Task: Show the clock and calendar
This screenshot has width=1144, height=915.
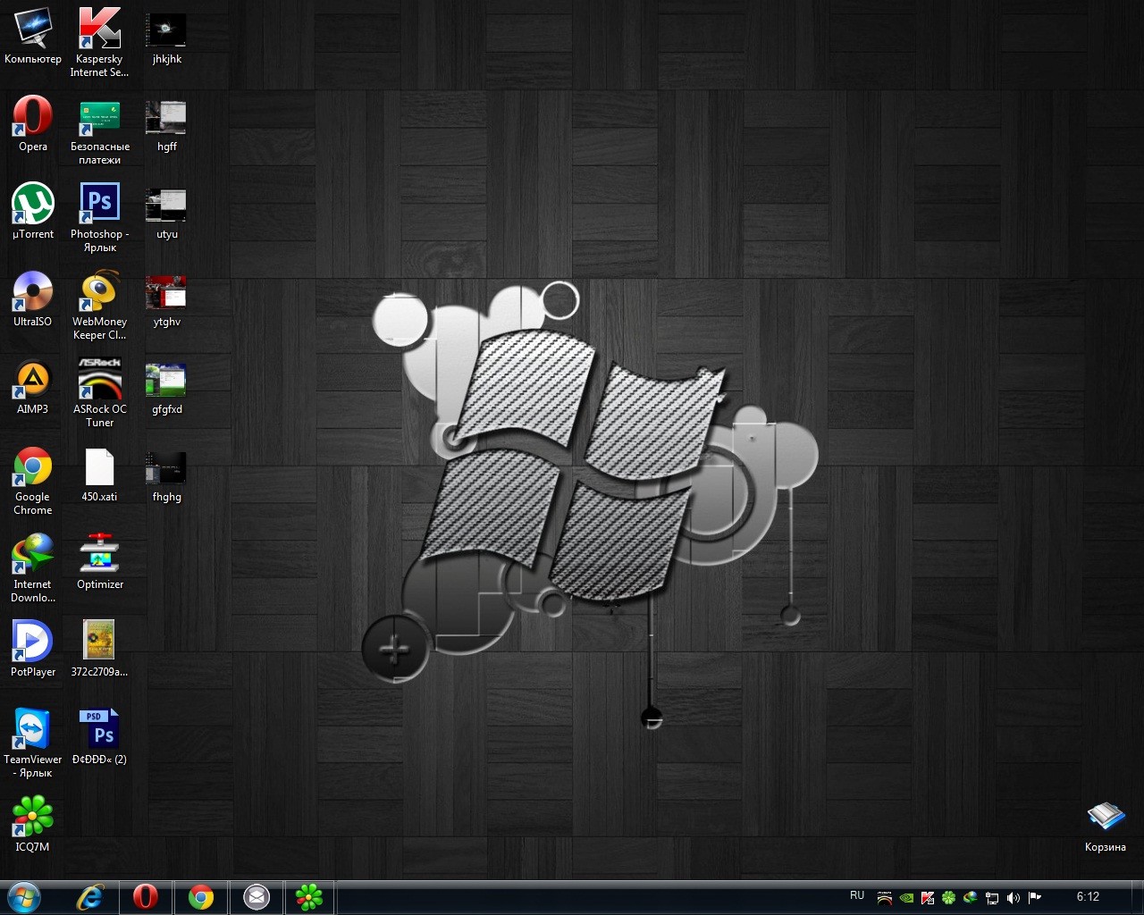Action: click(x=1088, y=896)
